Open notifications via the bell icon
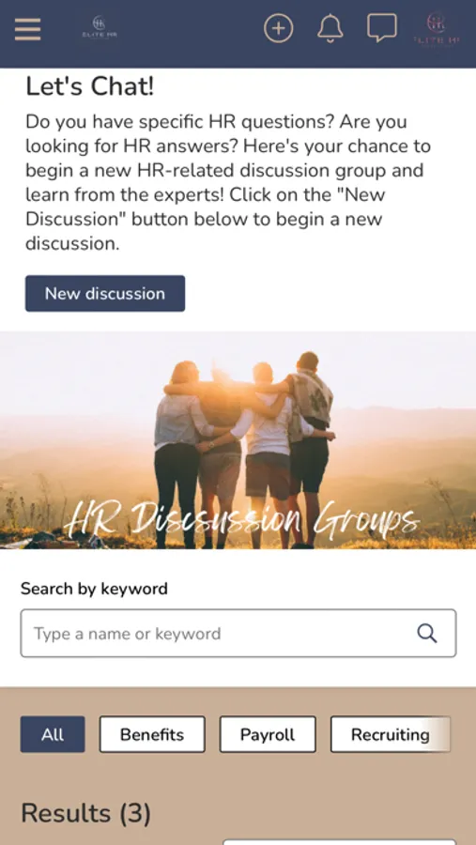The width and height of the screenshot is (476, 845). coord(330,28)
